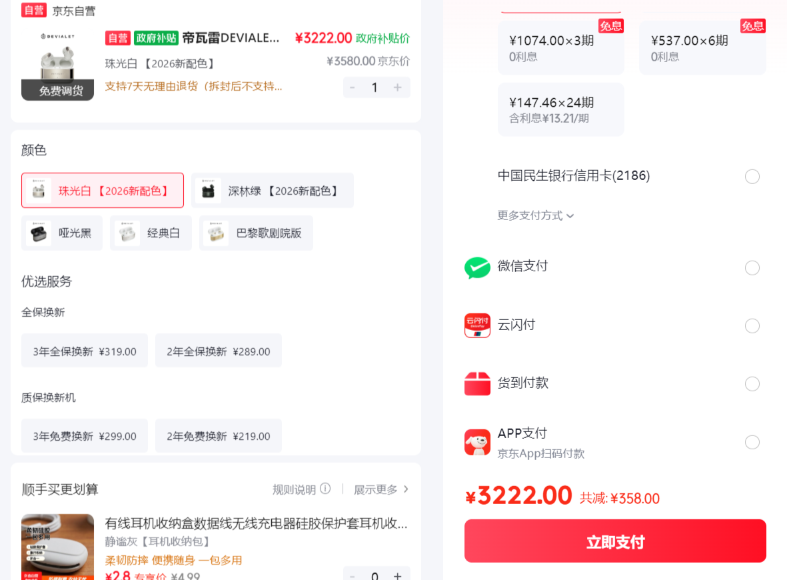Click the 立即支付 button

[615, 541]
